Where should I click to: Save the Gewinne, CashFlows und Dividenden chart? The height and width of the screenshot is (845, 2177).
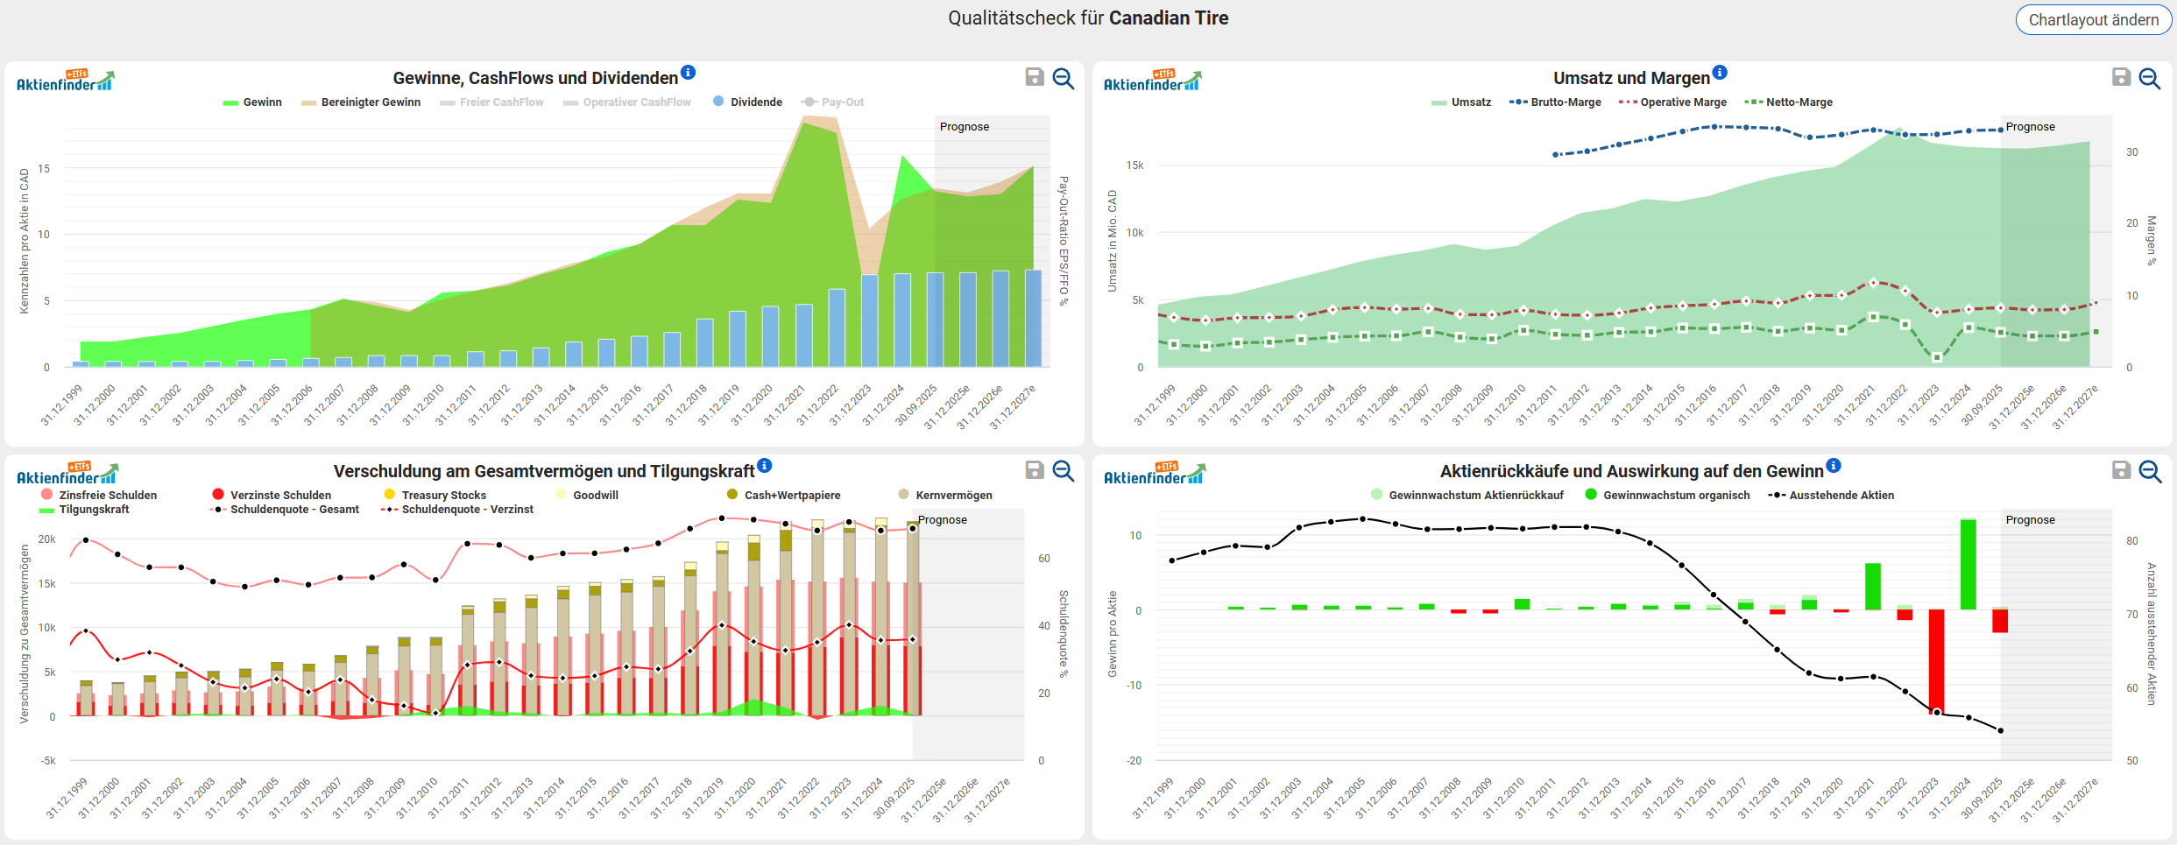(1035, 77)
